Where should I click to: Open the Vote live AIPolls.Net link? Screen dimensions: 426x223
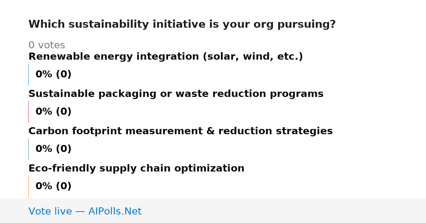85,211
